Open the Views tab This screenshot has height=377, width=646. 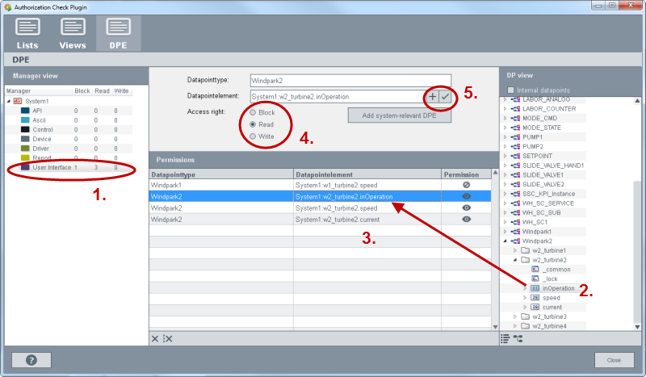pyautogui.click(x=73, y=33)
